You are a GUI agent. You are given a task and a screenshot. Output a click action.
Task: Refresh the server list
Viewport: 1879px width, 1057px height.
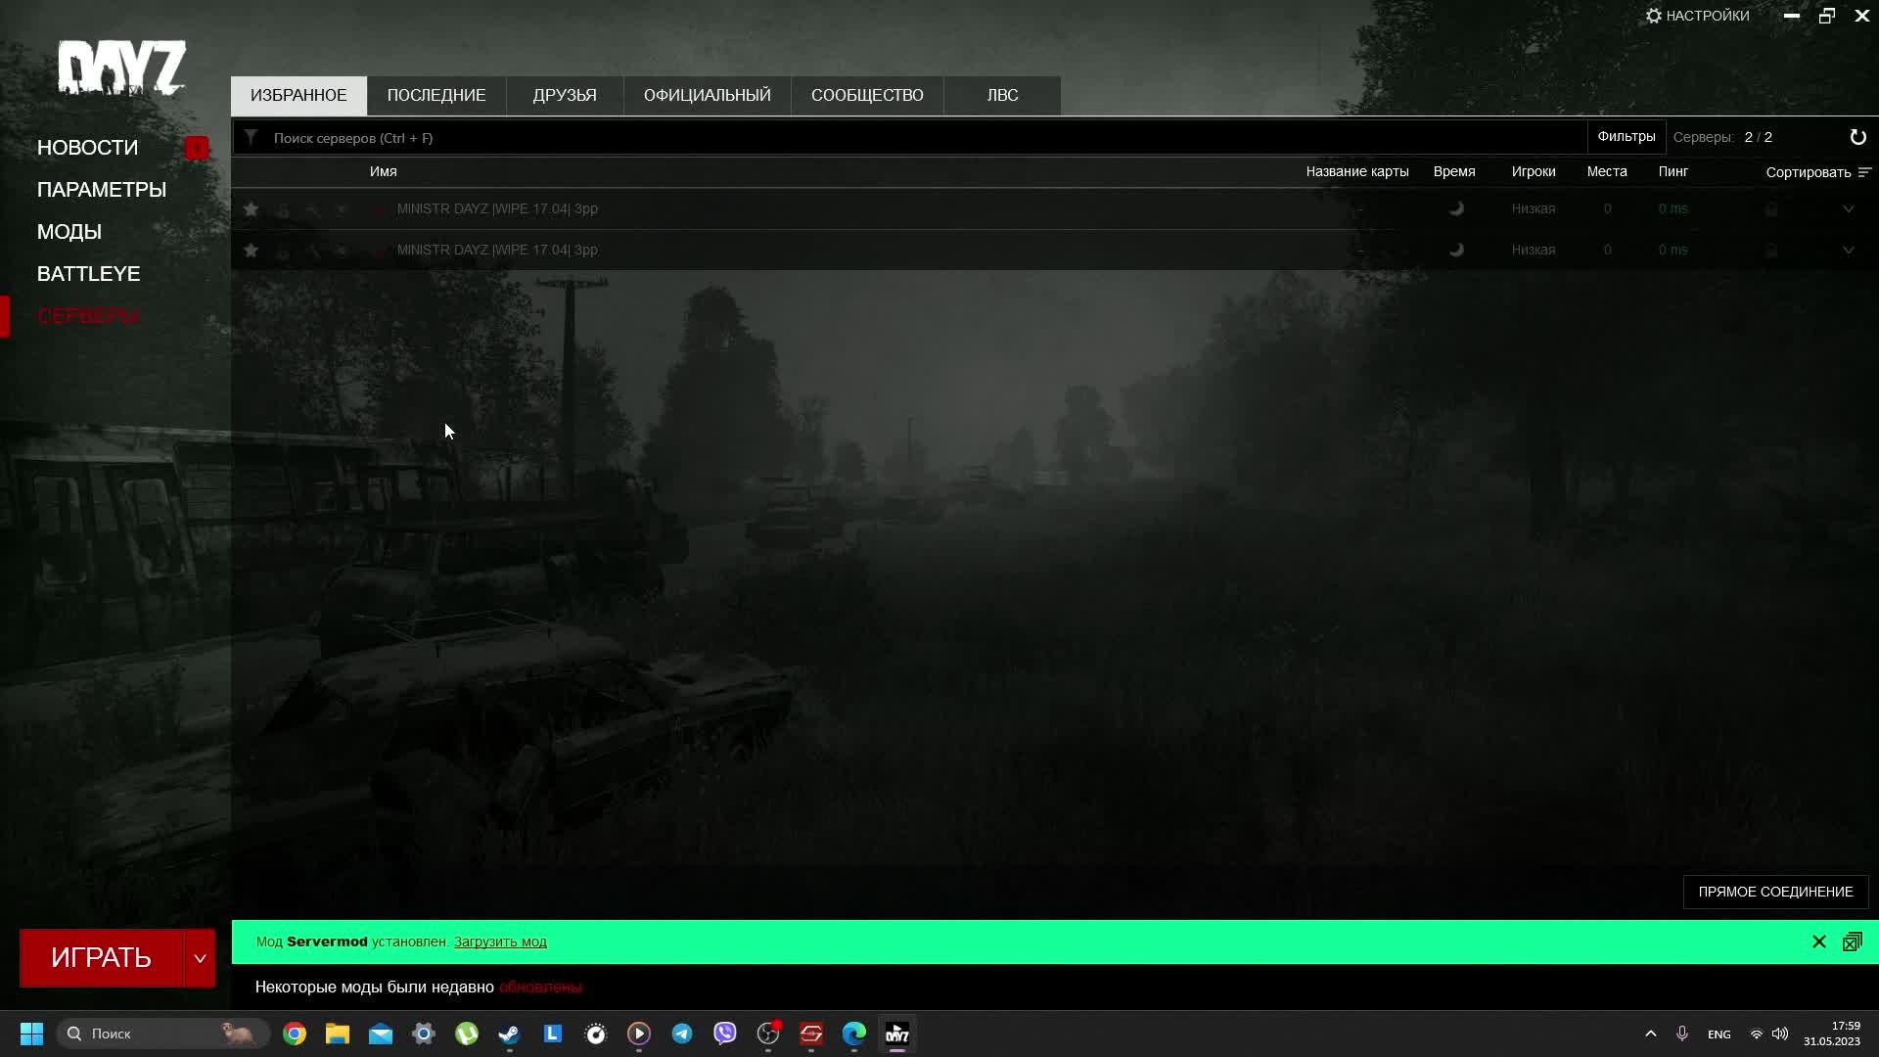tap(1858, 137)
